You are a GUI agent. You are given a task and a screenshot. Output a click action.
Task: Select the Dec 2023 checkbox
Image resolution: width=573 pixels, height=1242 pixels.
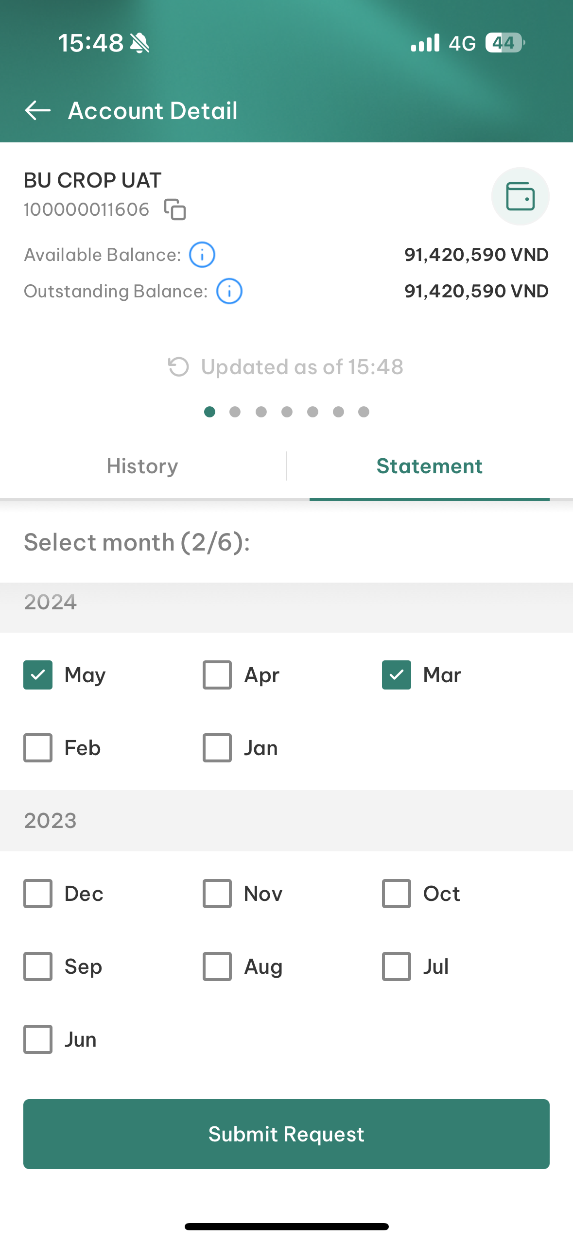[x=38, y=894]
